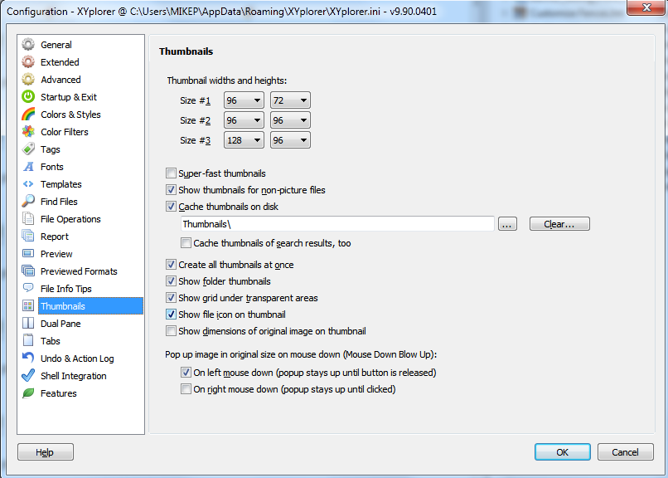Click the Color Filters flower icon

[28, 132]
